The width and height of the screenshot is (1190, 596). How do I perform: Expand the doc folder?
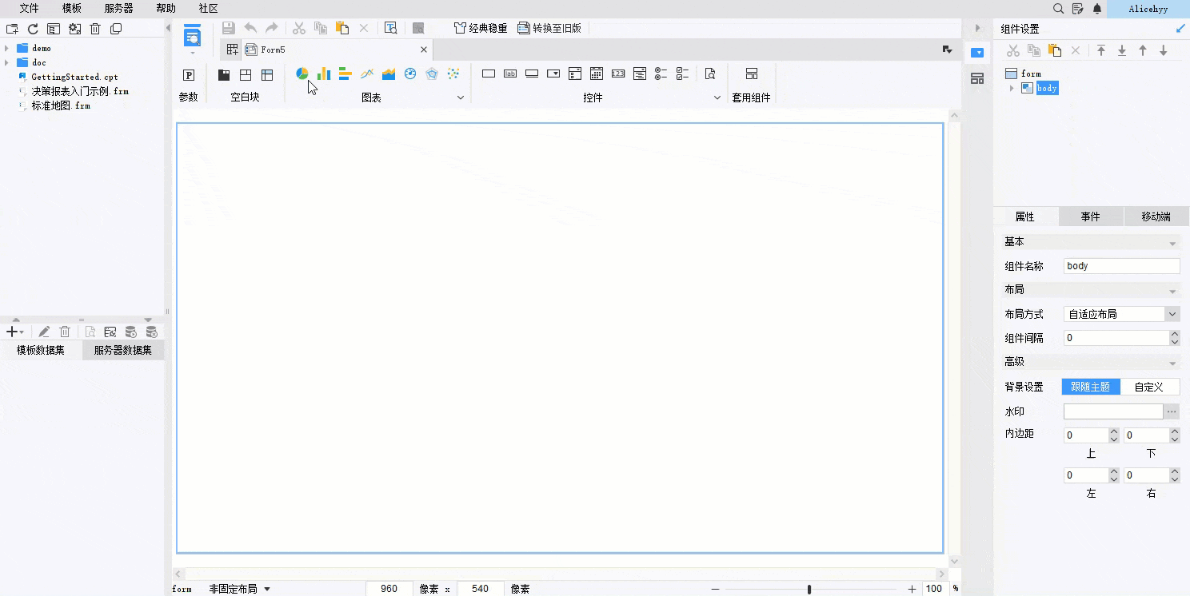coord(7,62)
